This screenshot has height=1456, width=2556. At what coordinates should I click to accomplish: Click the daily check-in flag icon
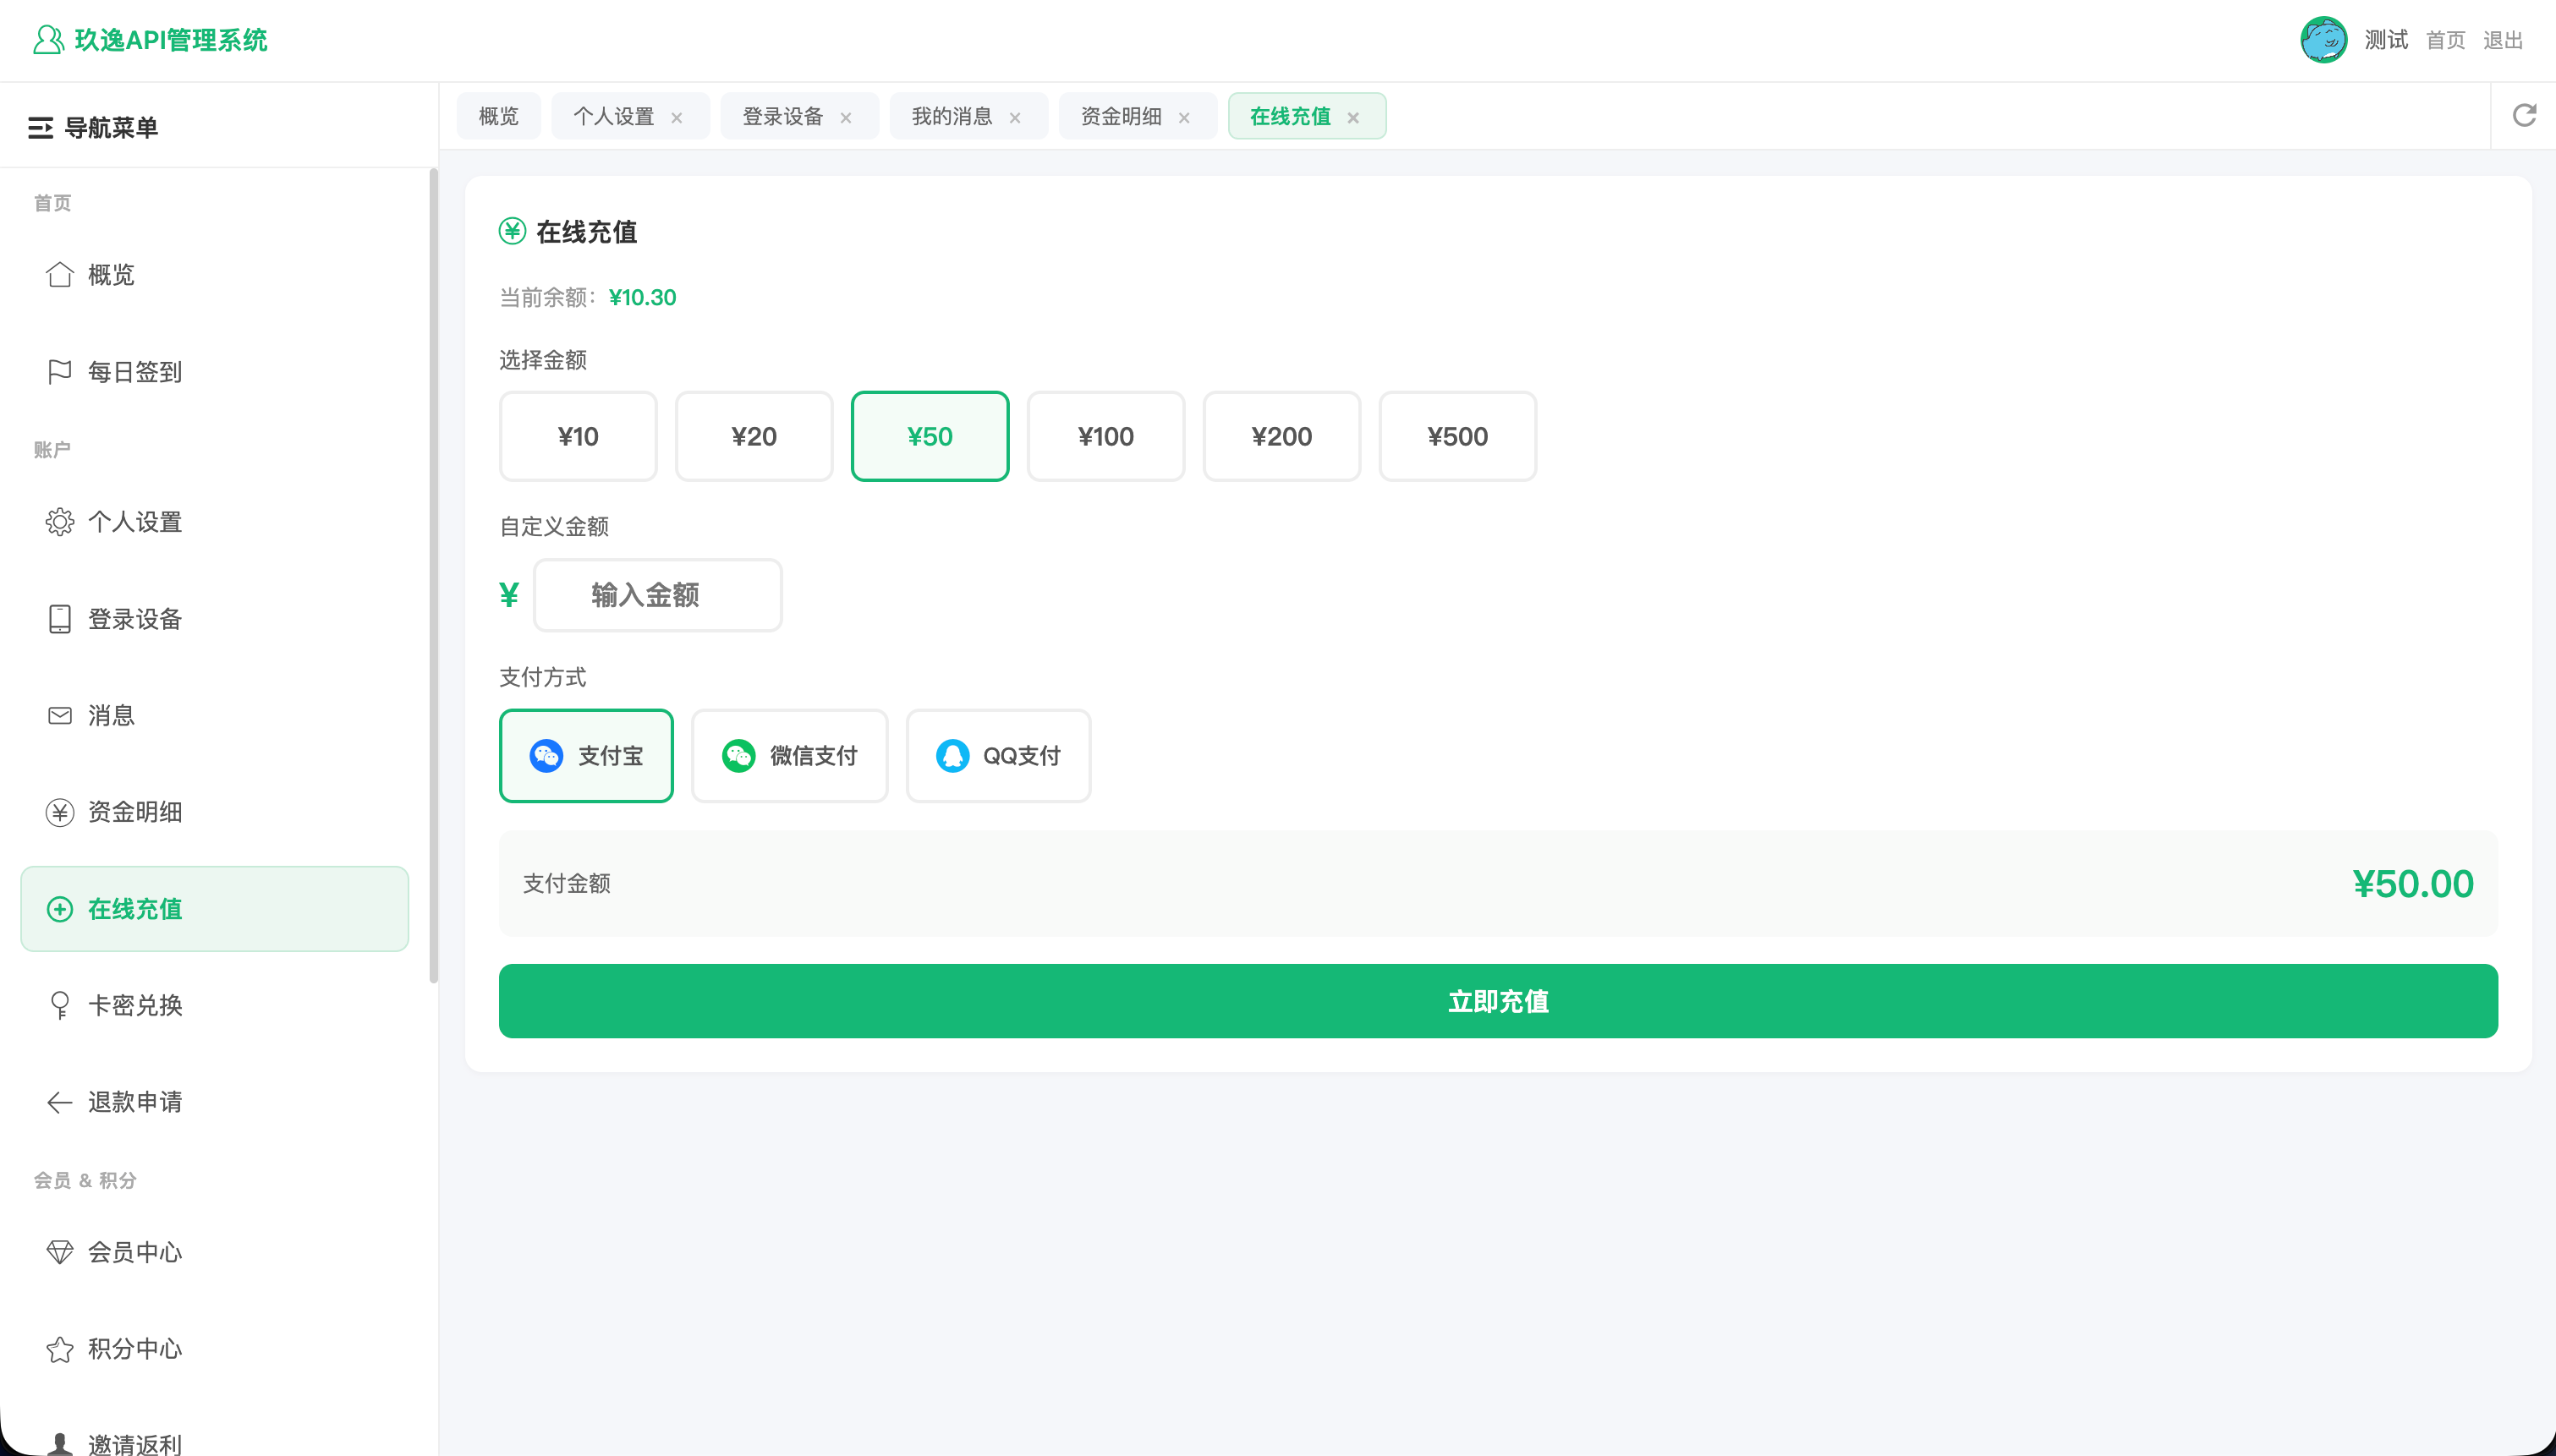[x=60, y=372]
